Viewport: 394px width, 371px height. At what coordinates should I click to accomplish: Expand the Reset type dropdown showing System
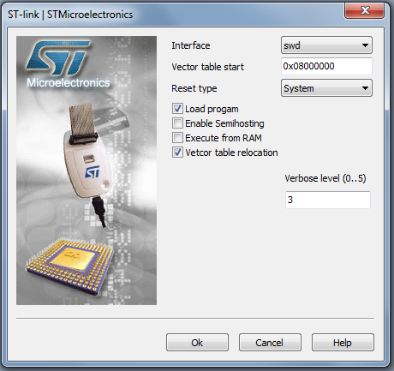point(326,88)
